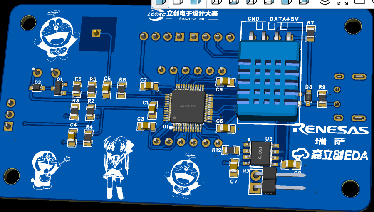Click transistor Q1 component

tap(59, 88)
